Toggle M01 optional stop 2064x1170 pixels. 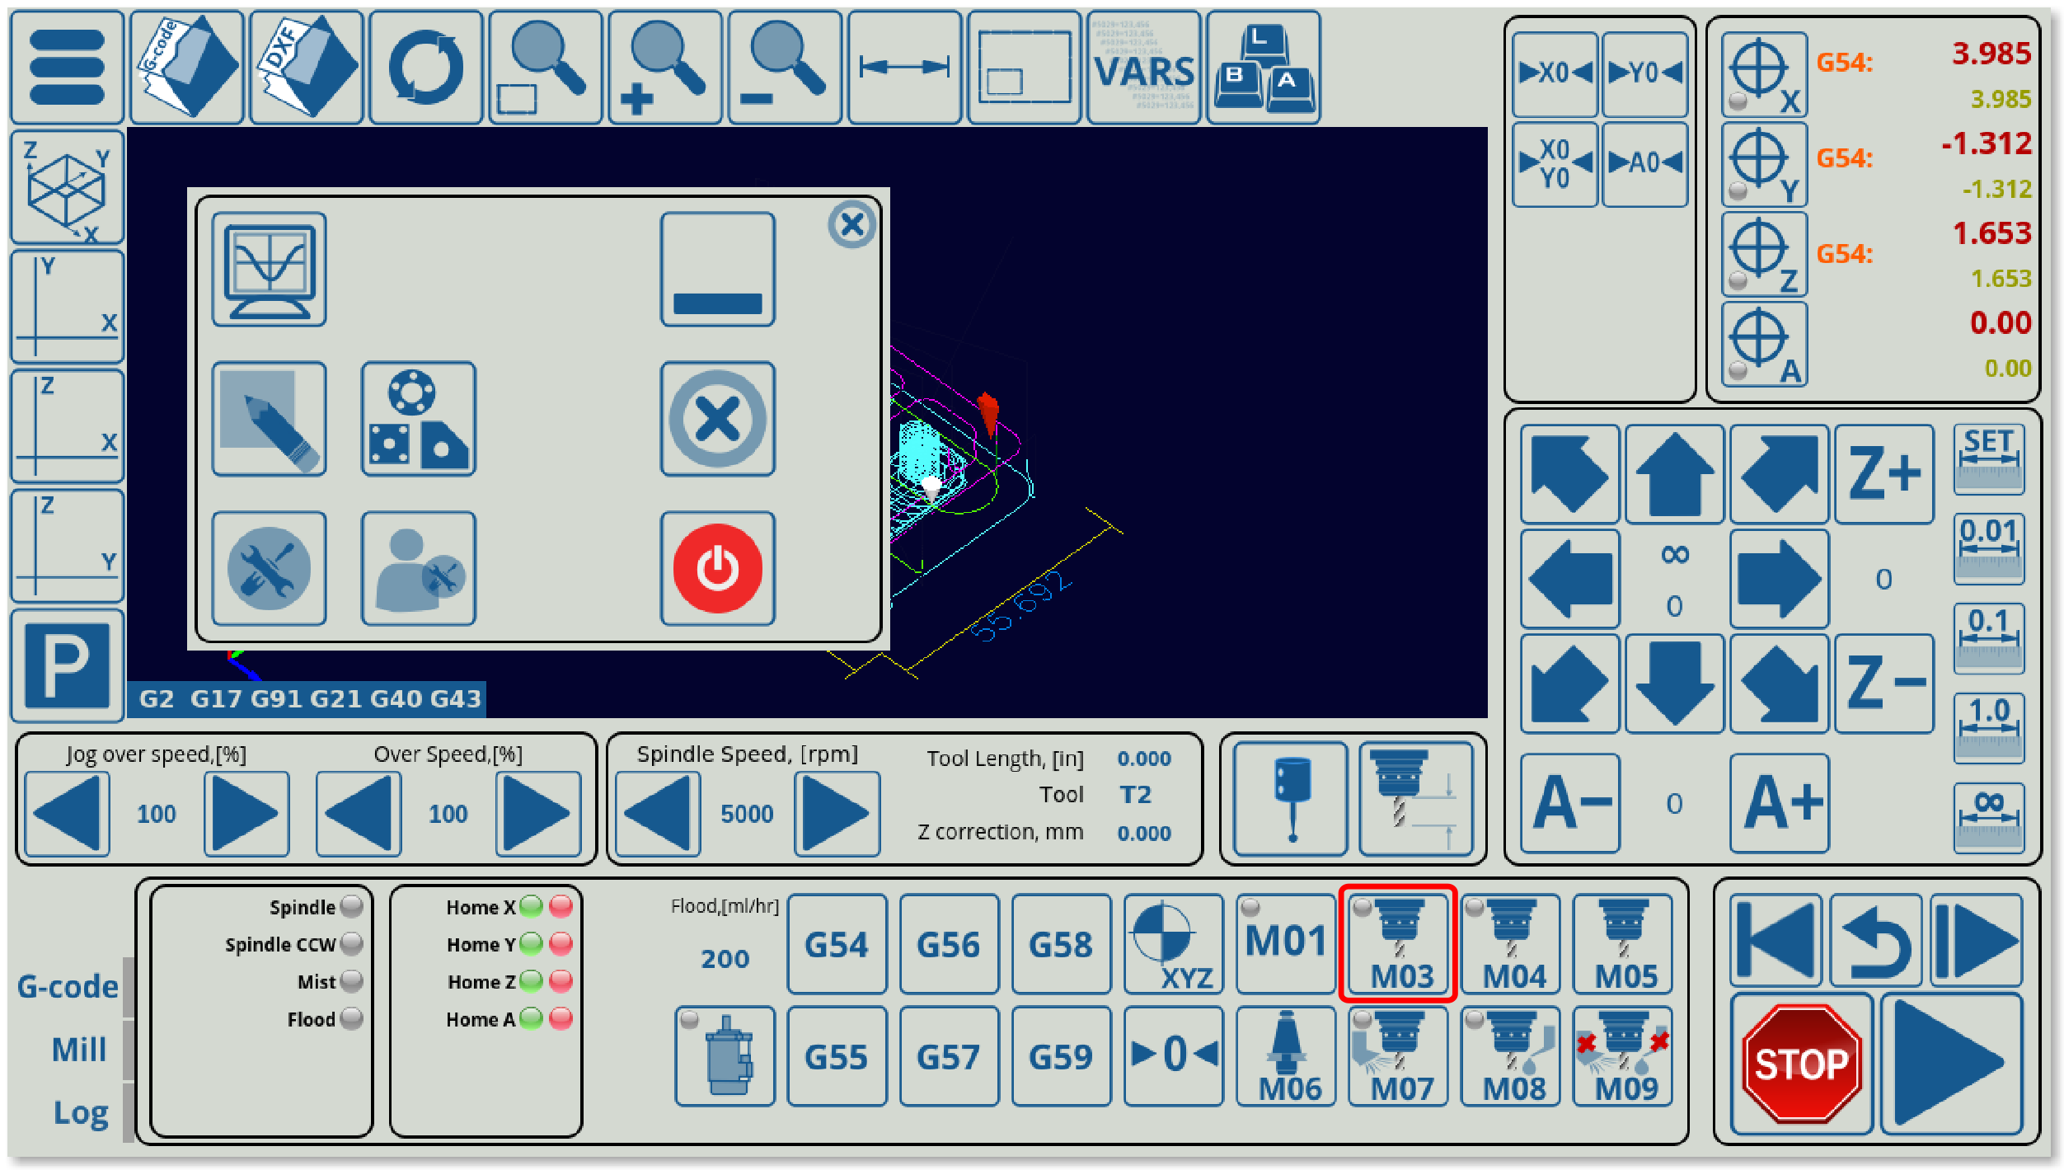tap(1286, 943)
